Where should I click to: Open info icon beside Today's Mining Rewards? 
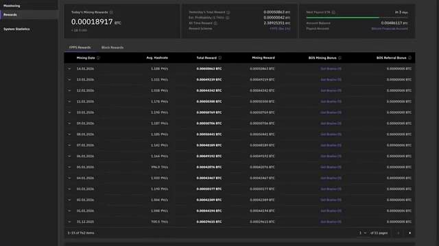click(x=111, y=12)
